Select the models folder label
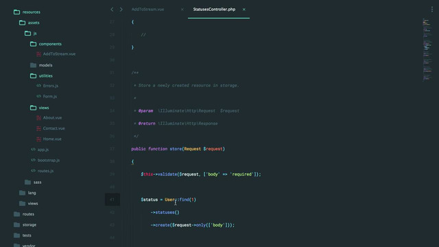Image resolution: width=439 pixels, height=247 pixels. pyautogui.click(x=46, y=65)
